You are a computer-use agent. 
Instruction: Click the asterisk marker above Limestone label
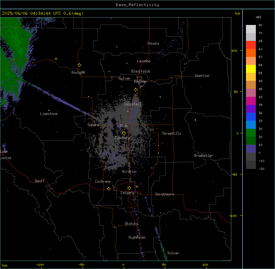click(x=49, y=111)
